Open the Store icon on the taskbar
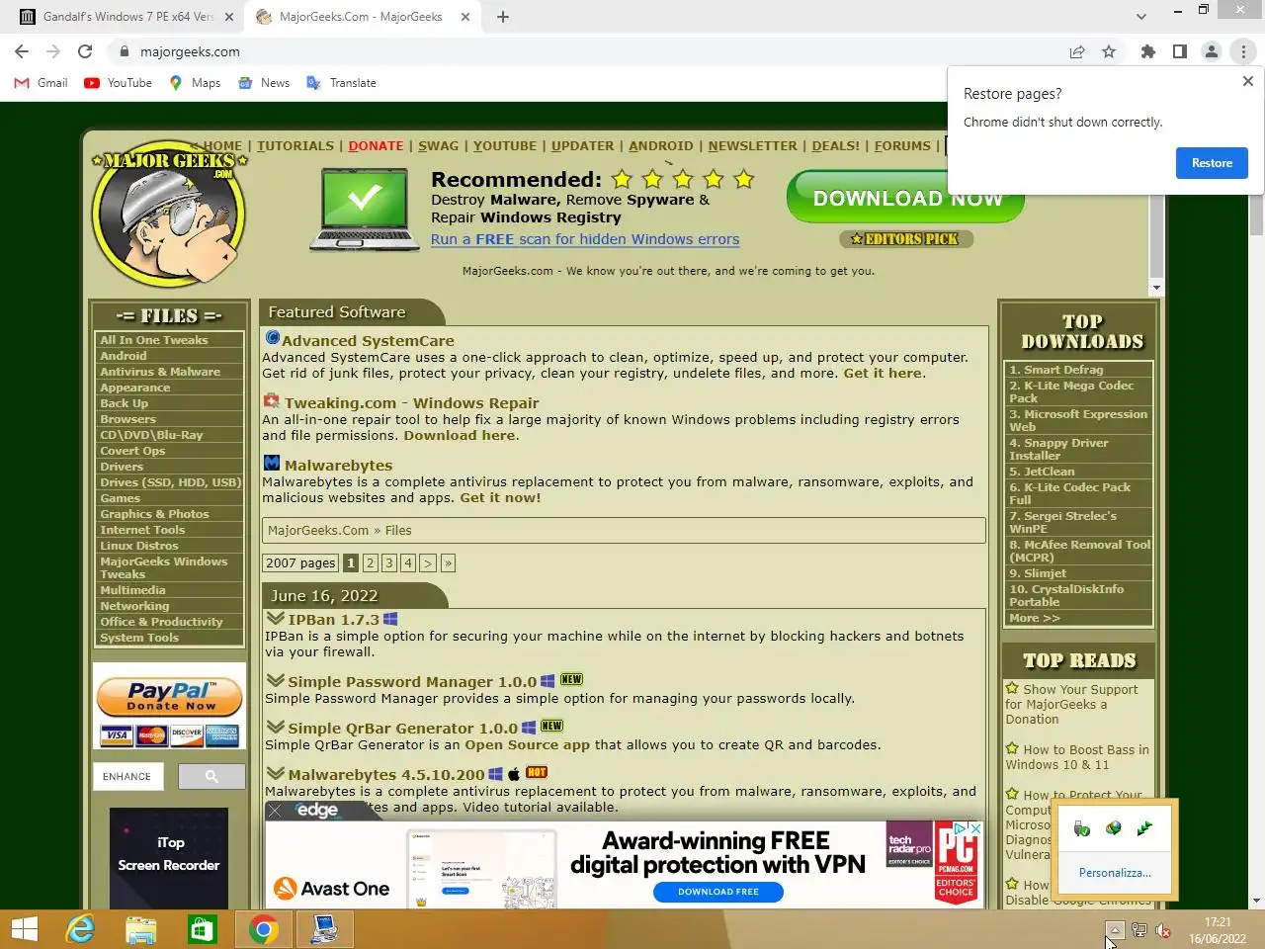Image resolution: width=1265 pixels, height=949 pixels. click(203, 929)
